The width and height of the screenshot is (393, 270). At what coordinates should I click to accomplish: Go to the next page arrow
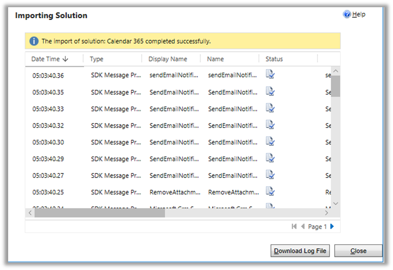[x=332, y=227]
